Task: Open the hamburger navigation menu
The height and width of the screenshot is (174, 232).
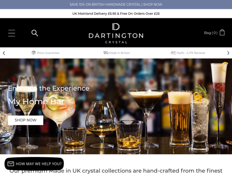Action: pos(12,33)
